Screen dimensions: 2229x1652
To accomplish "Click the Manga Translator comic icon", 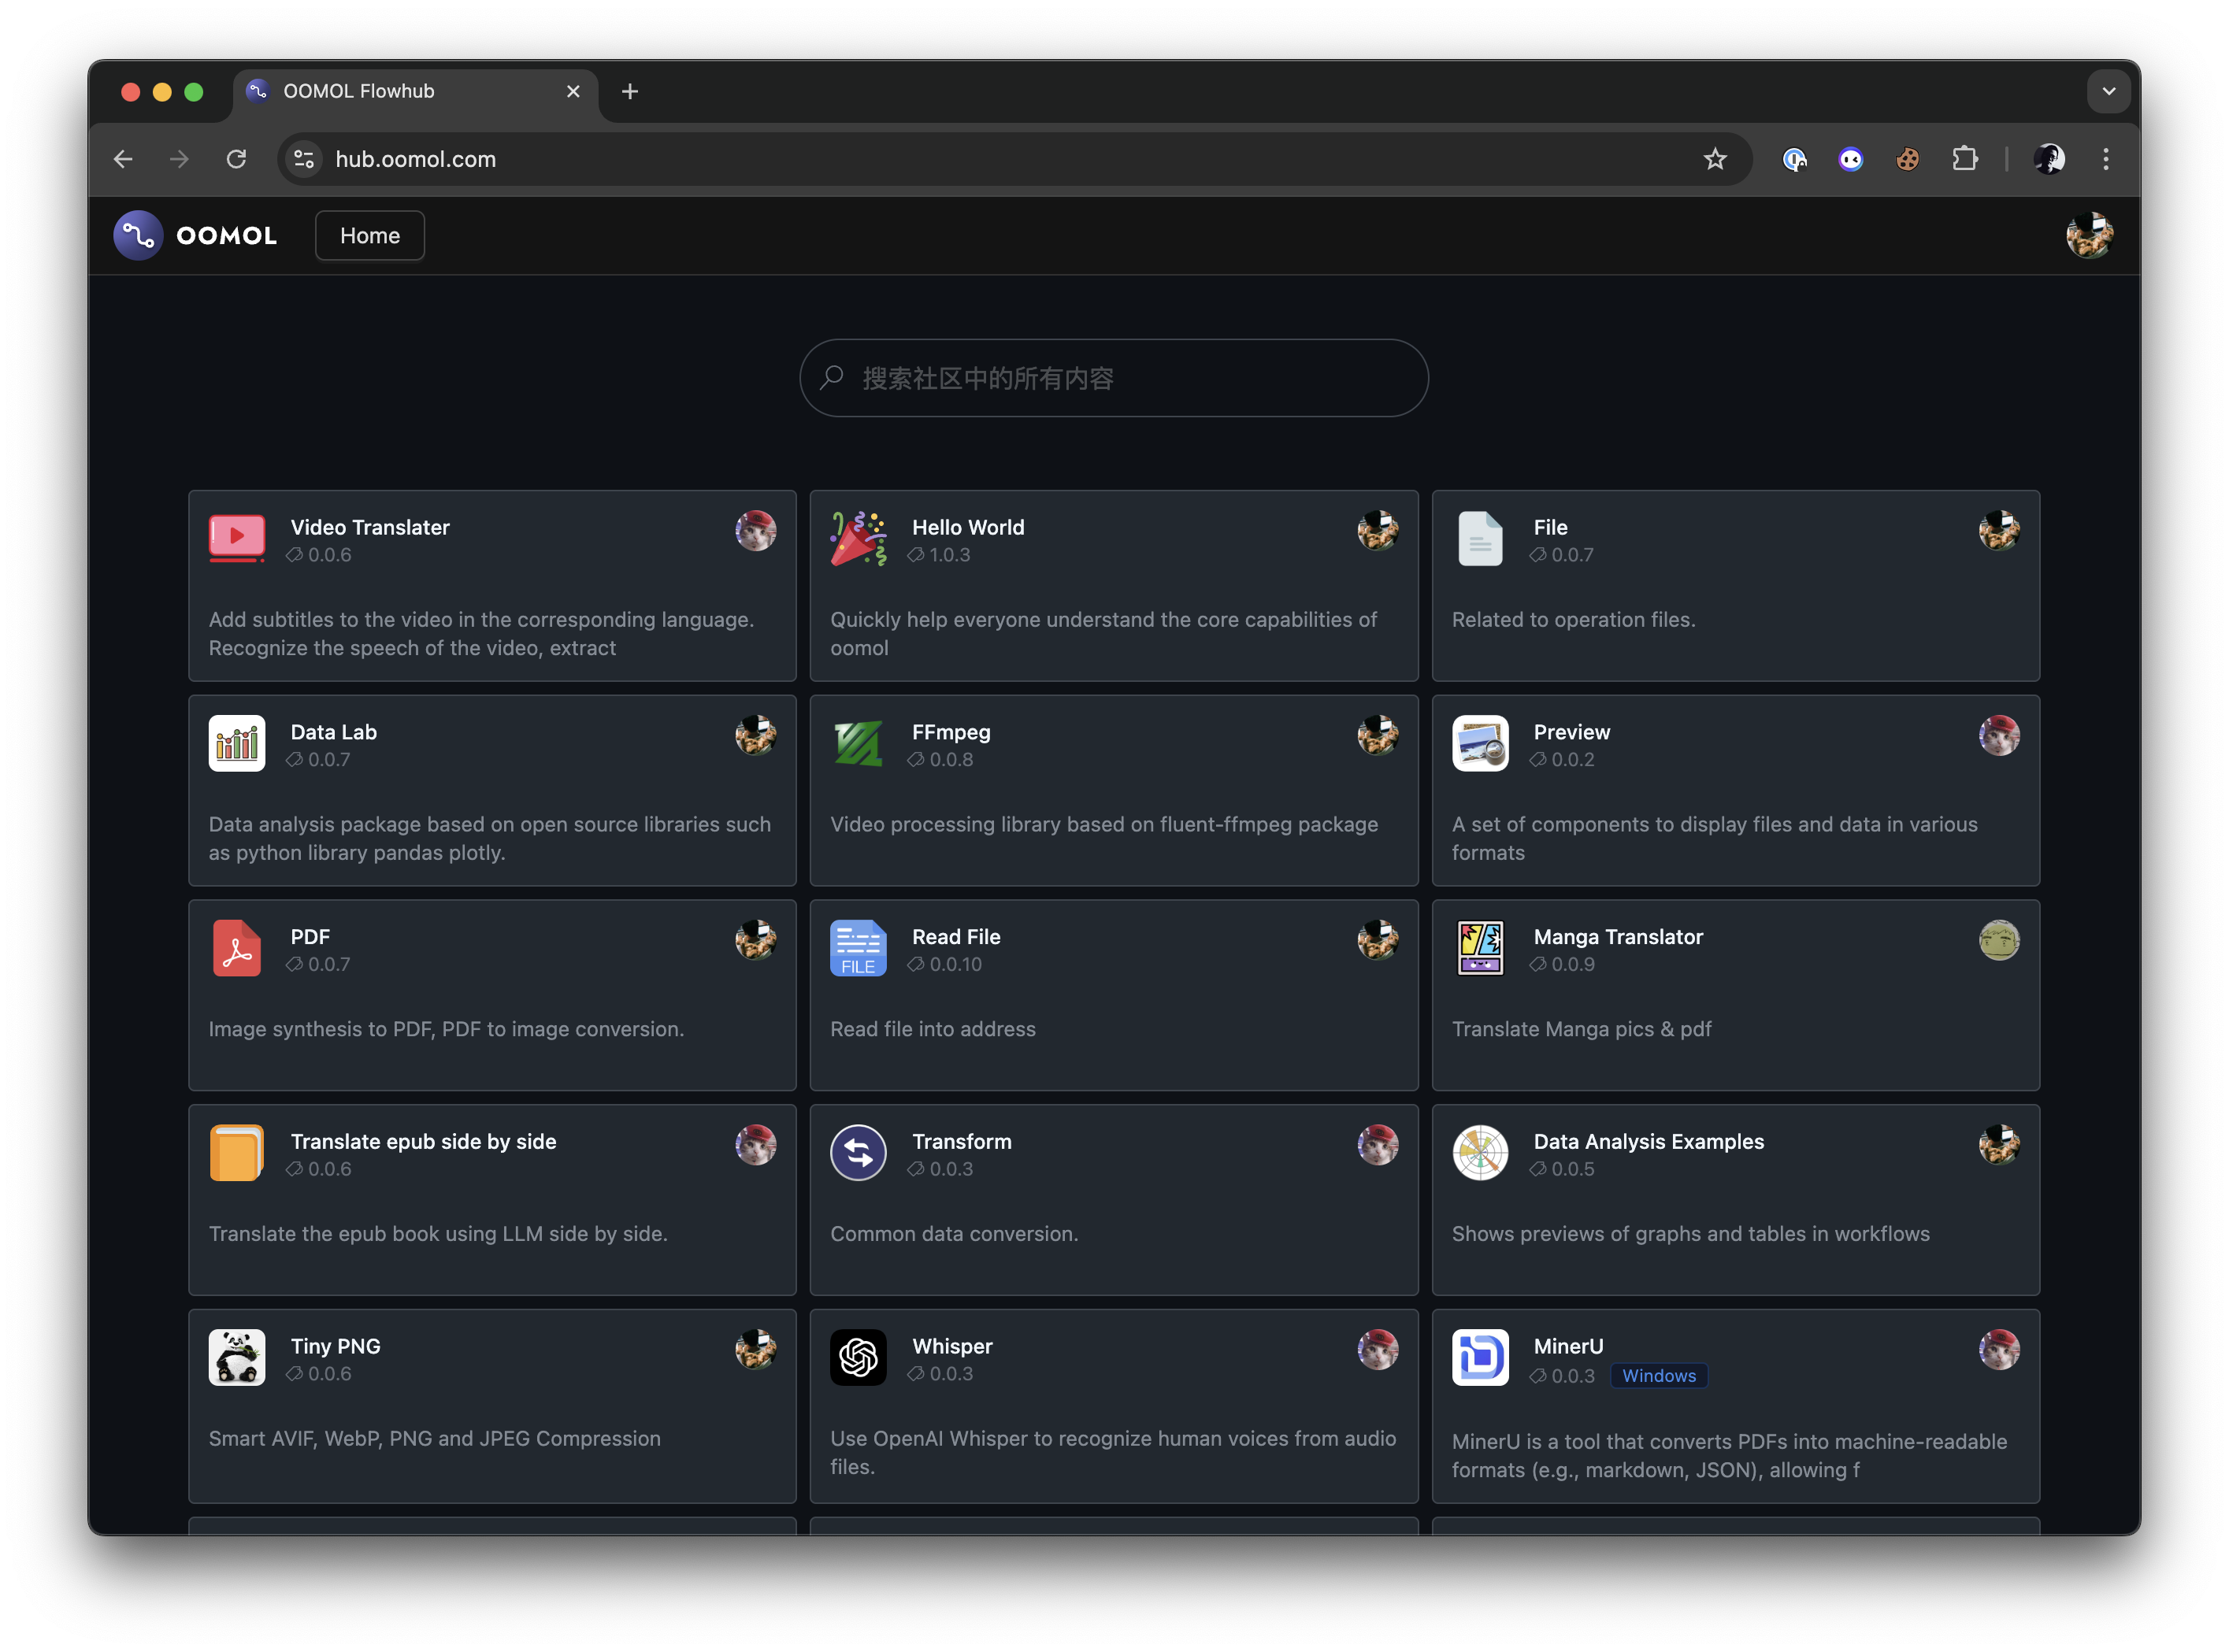I will click(1480, 948).
